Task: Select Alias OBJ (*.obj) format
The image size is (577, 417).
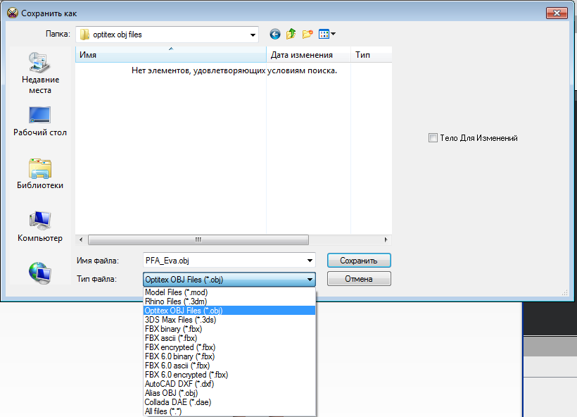Action: pyautogui.click(x=229, y=393)
